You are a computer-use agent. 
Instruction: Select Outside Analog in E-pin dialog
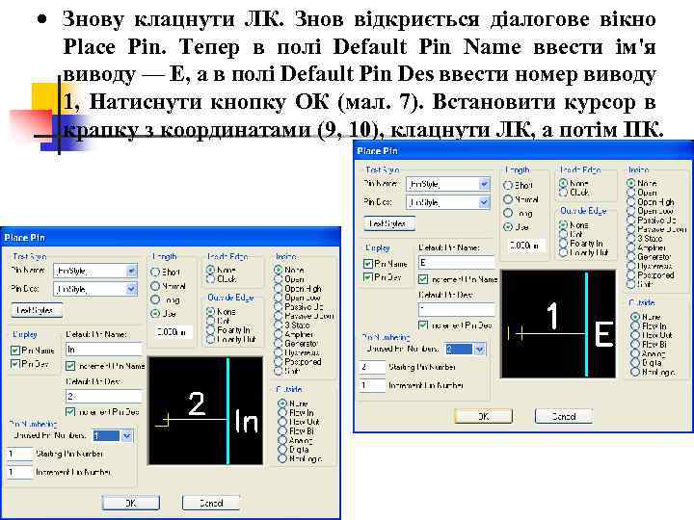tap(634, 353)
